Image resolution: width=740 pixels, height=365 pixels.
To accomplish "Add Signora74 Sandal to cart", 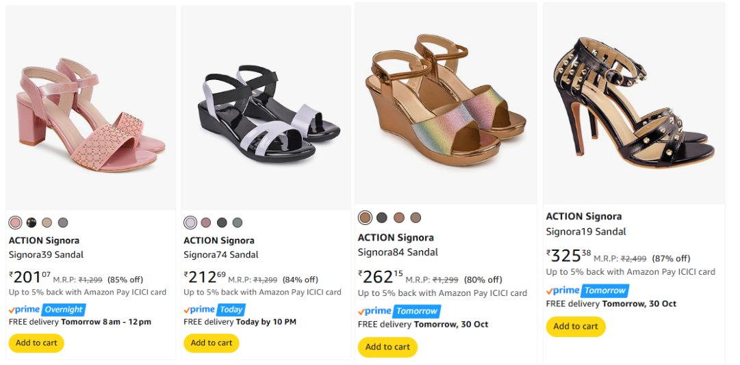I will click(212, 343).
